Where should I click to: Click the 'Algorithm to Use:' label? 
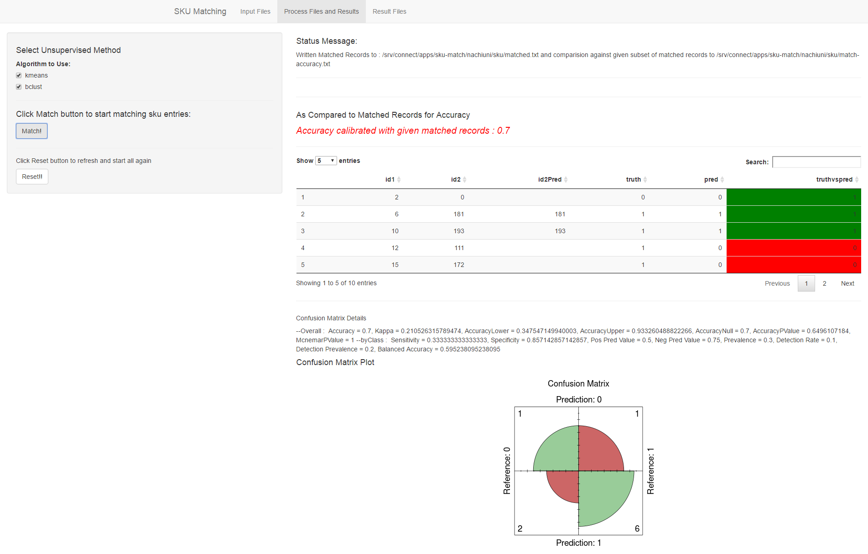point(43,64)
